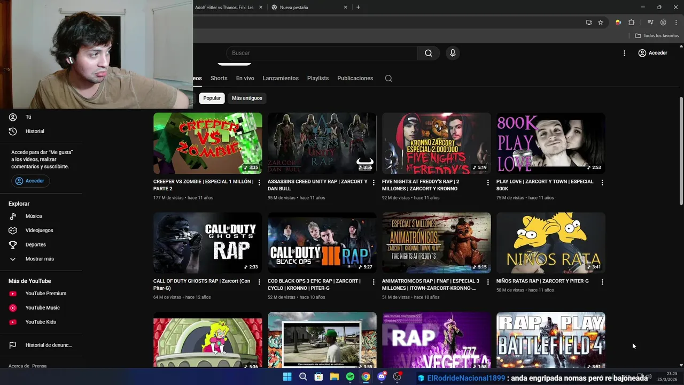Click the Música note icon in sidebar
The height and width of the screenshot is (385, 684).
pyautogui.click(x=13, y=216)
